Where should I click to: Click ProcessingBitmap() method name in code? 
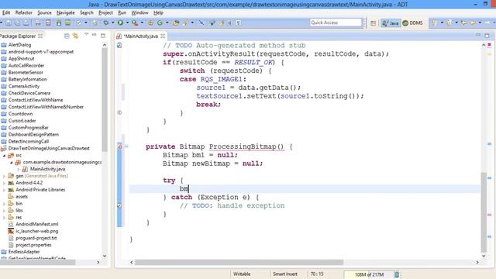click(x=246, y=146)
